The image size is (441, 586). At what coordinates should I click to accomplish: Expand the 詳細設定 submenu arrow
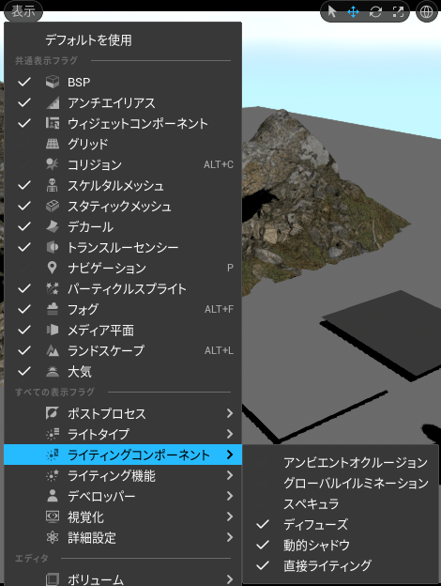click(230, 537)
